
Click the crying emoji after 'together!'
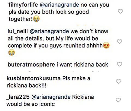click(x=36, y=19)
